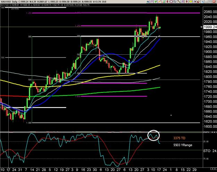Click the XAU/USD Daily chart title

point(9,1)
